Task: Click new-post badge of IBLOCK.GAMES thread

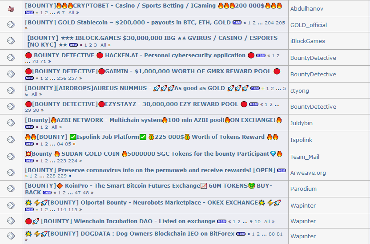Action: pyautogui.click(x=73, y=45)
